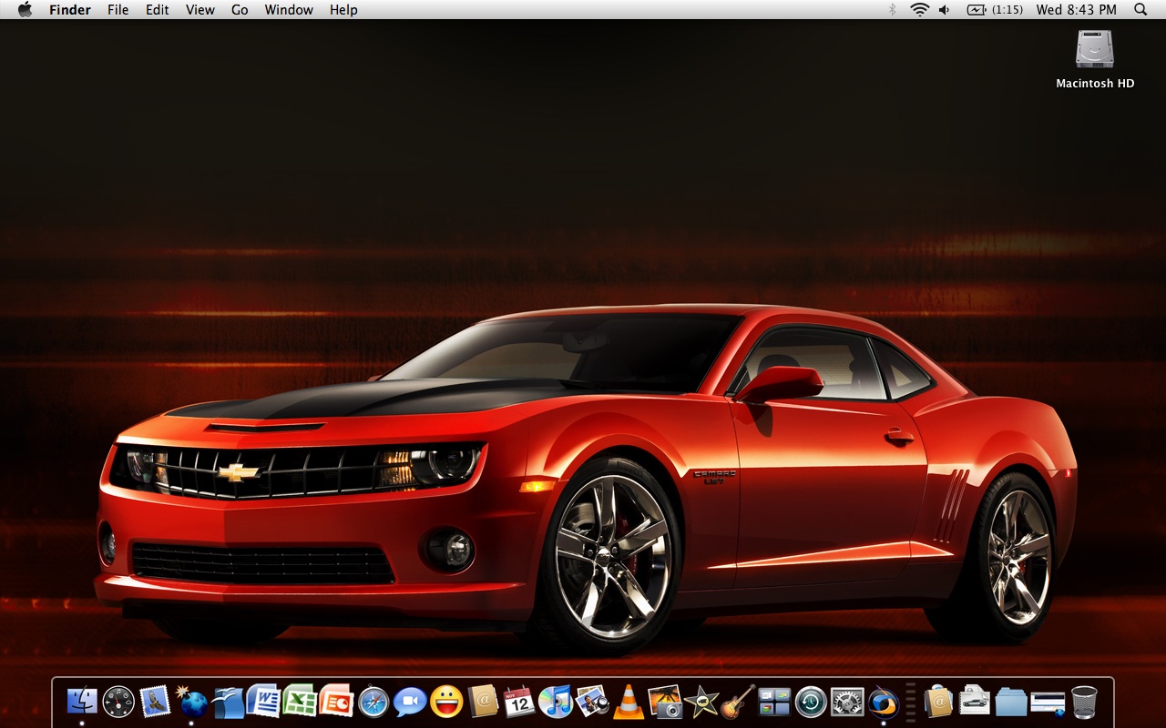
Task: Open GarageBand guitar icon
Action: [738, 702]
